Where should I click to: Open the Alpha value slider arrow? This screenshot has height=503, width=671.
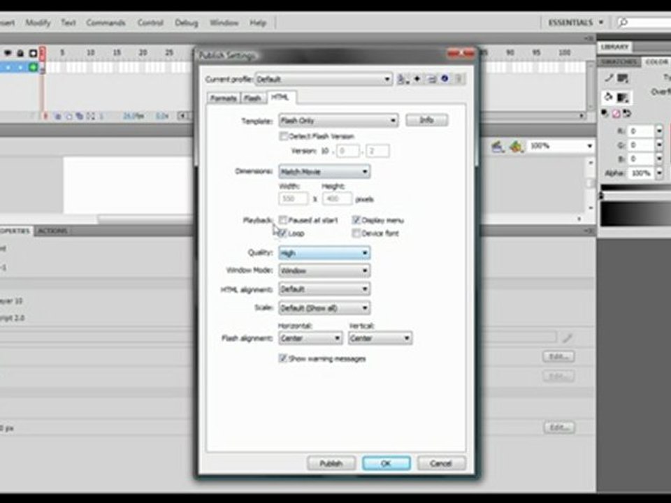pyautogui.click(x=659, y=173)
